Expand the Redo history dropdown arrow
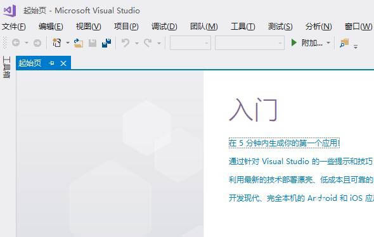Image resolution: width=374 pixels, height=237 pixels. coord(159,43)
